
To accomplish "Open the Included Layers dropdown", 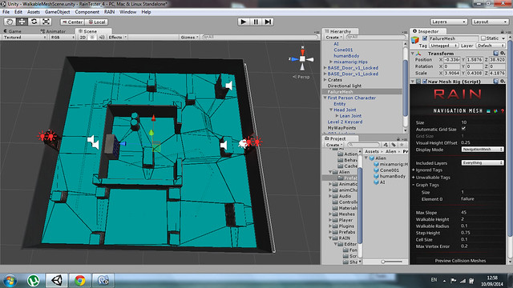I will 483,162.
